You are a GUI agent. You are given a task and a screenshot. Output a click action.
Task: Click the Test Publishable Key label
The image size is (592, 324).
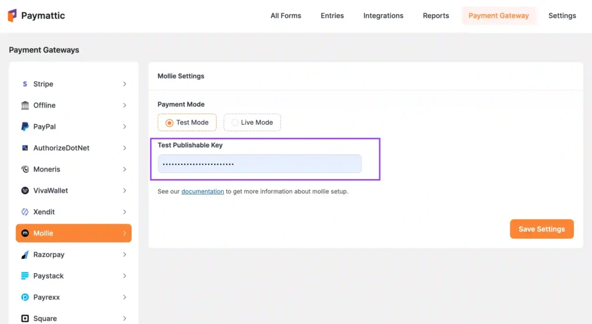(x=190, y=145)
